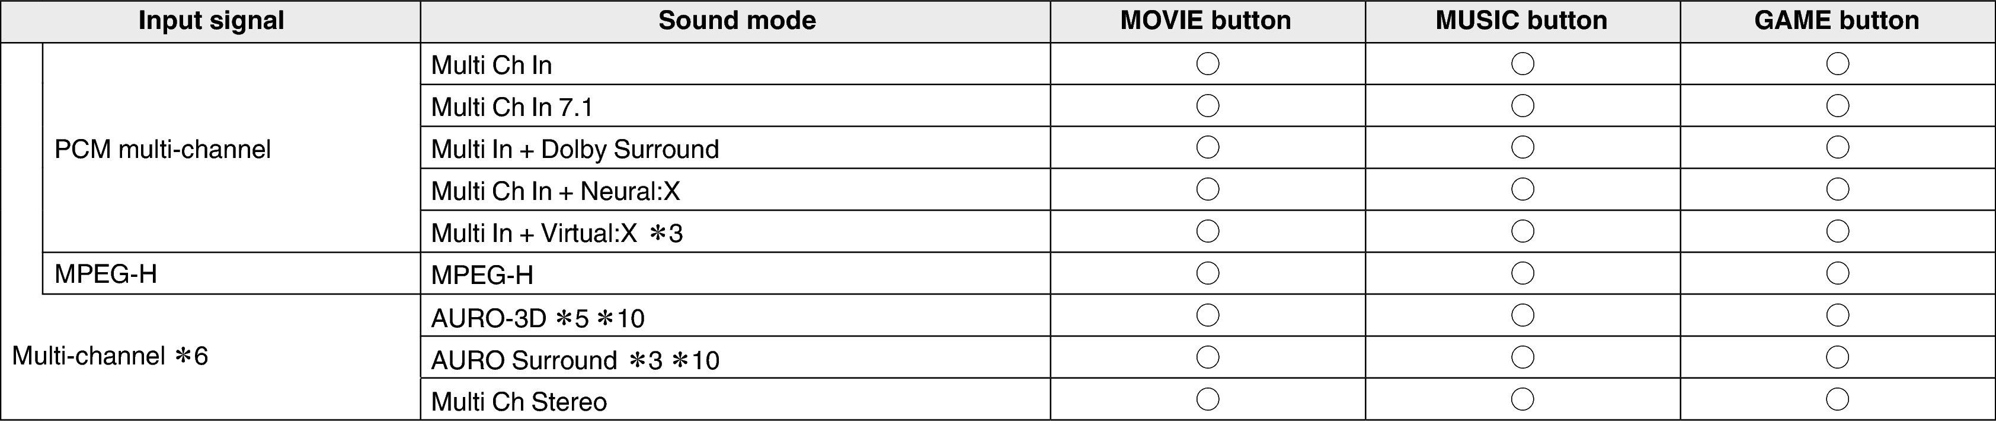This screenshot has height=426, width=1996.
Task: Select GAME circle in Multi Ch In row
Action: coord(1837,63)
